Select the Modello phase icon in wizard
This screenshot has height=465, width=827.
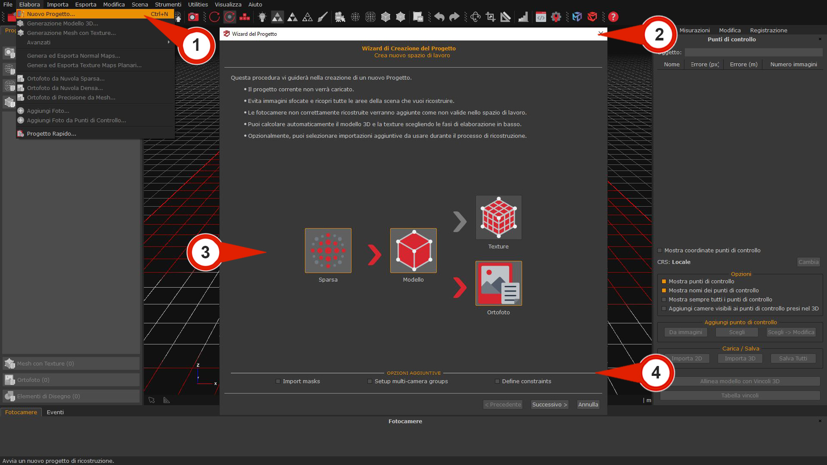coord(413,251)
